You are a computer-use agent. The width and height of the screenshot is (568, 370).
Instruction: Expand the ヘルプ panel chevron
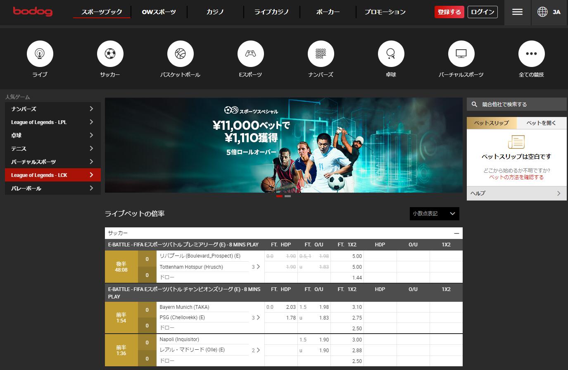(x=558, y=193)
